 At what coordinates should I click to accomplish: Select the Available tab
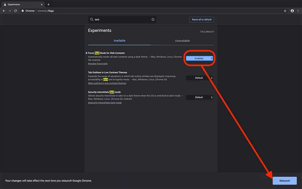pyautogui.click(x=119, y=41)
